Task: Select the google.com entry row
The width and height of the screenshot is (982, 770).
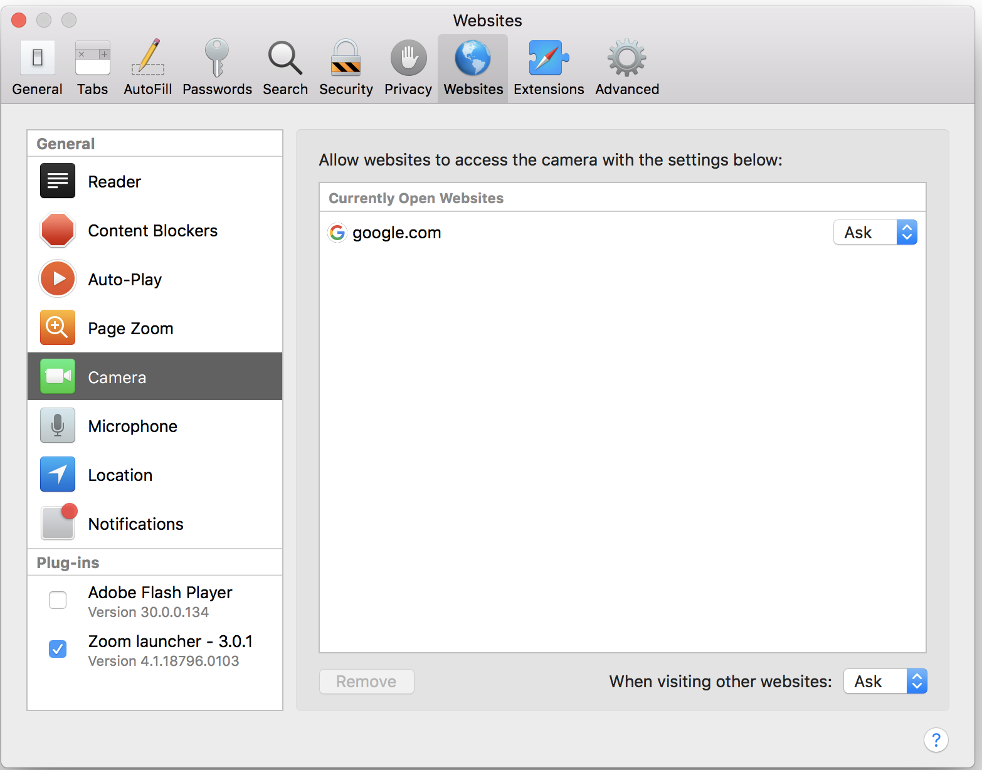Action: coord(564,233)
